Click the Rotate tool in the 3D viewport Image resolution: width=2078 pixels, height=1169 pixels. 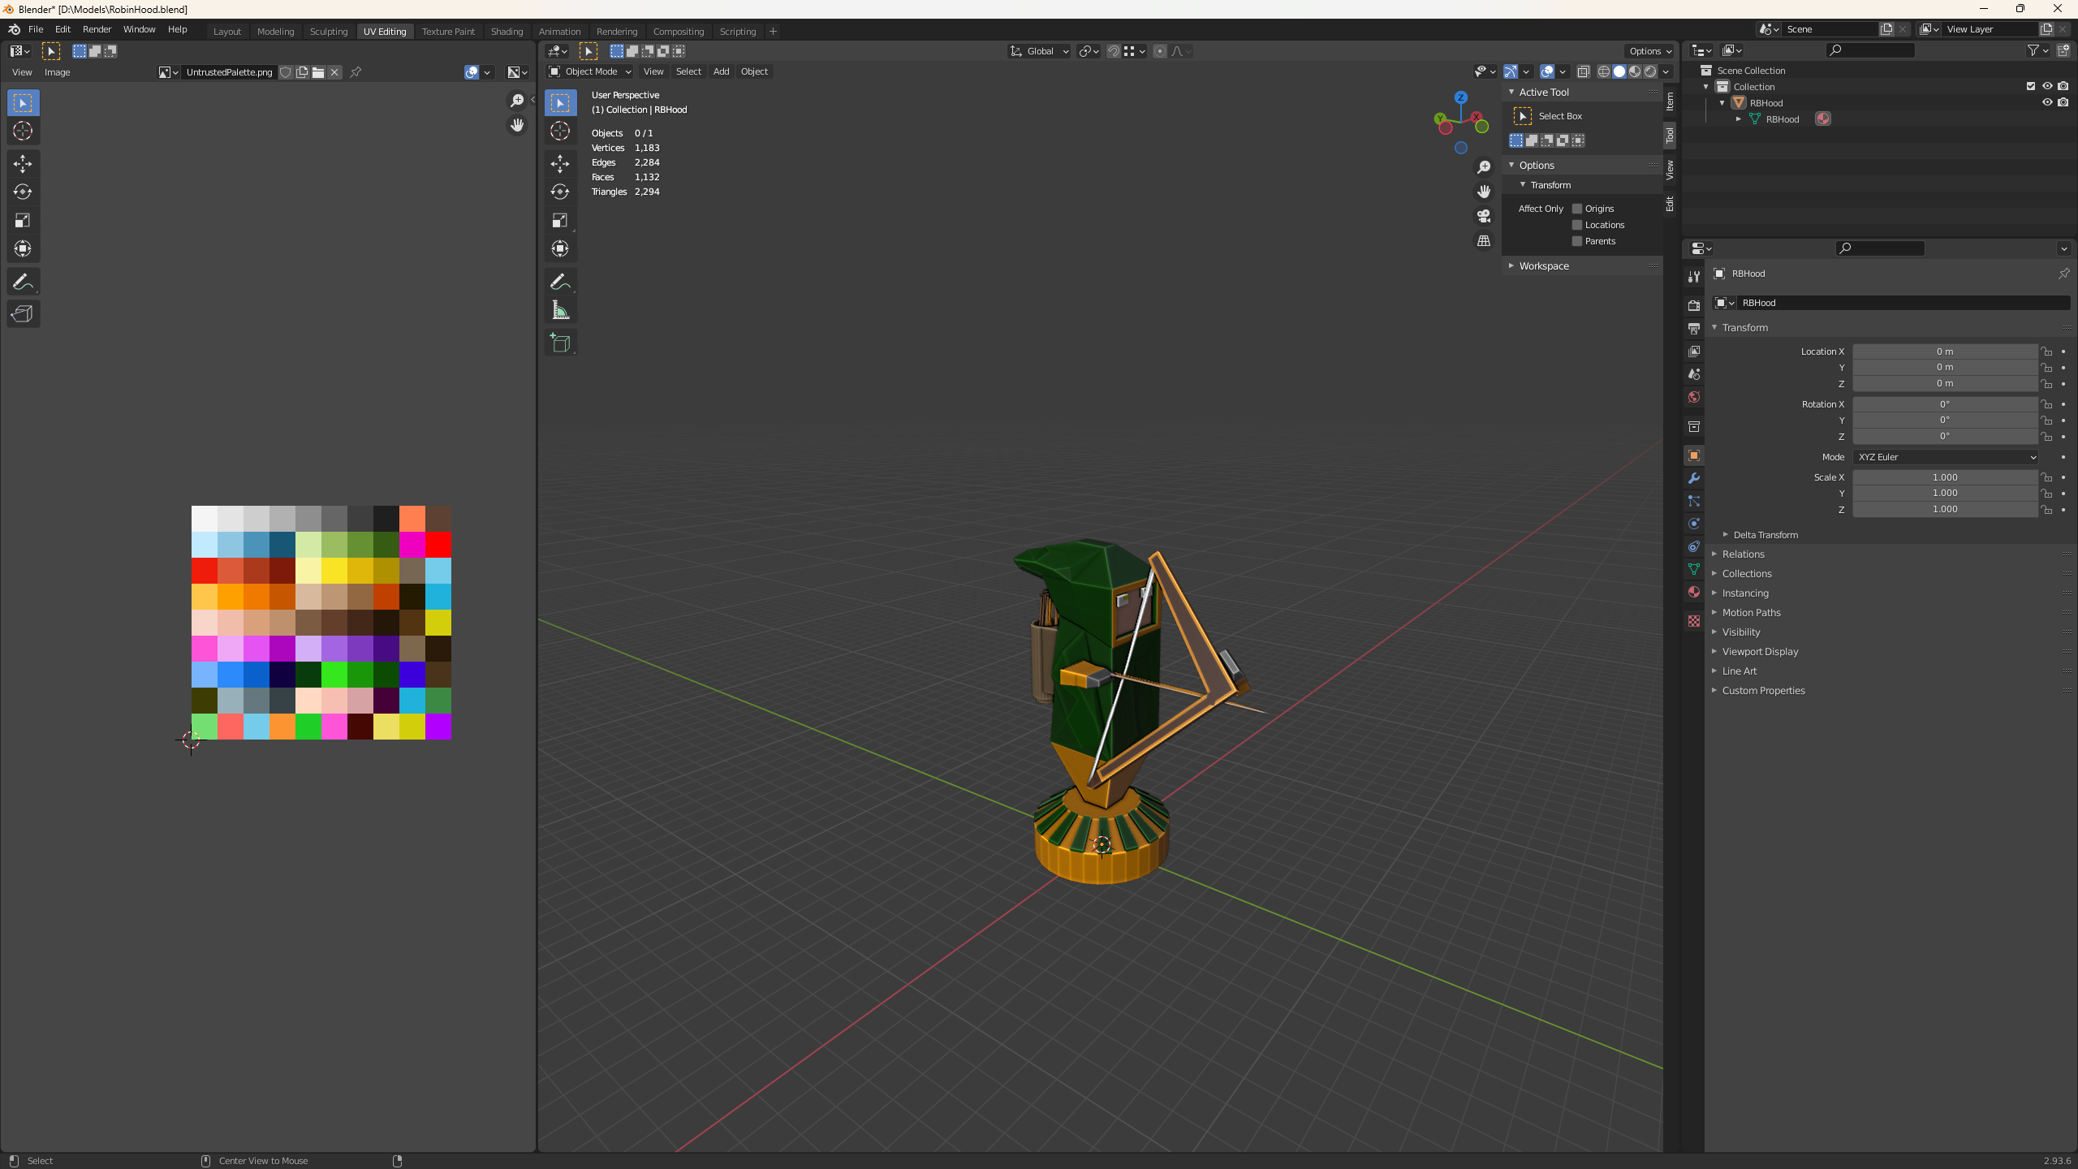[560, 192]
